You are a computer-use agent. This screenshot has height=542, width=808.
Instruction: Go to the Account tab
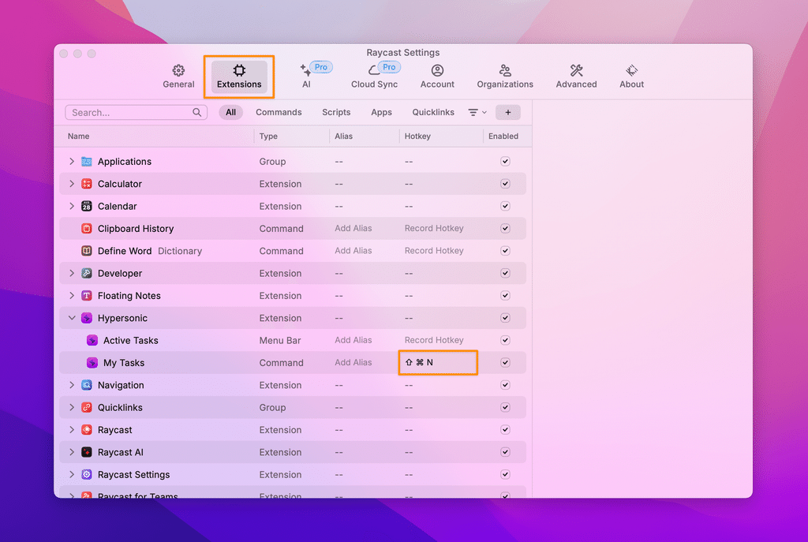pos(437,77)
